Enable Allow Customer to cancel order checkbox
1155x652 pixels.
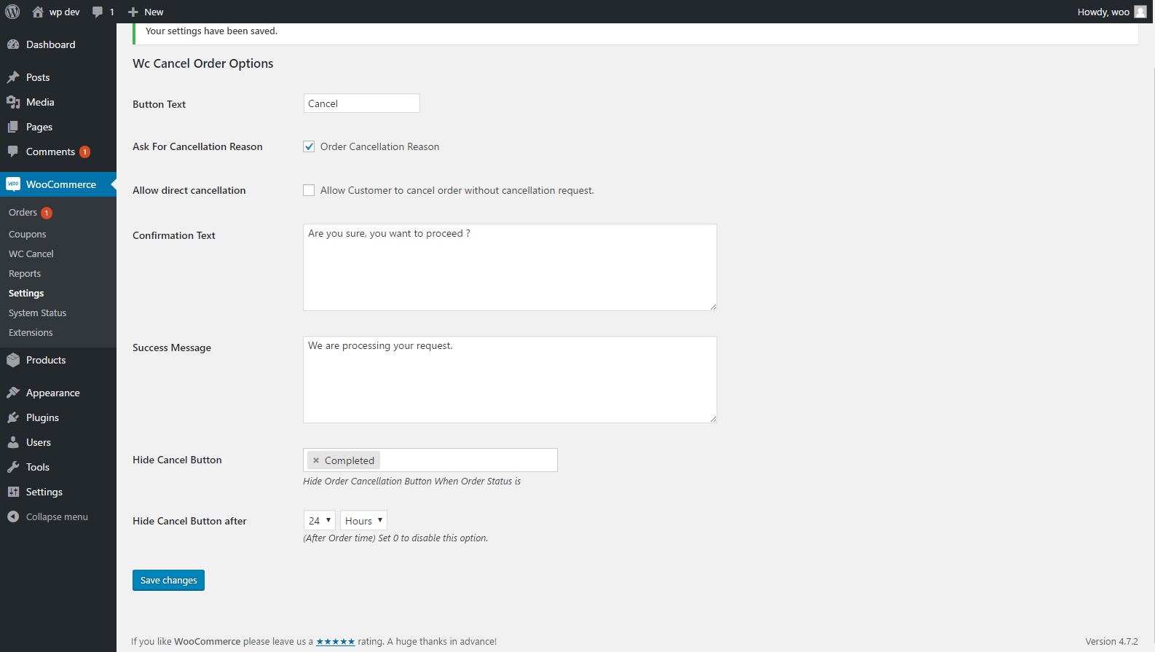coord(309,190)
